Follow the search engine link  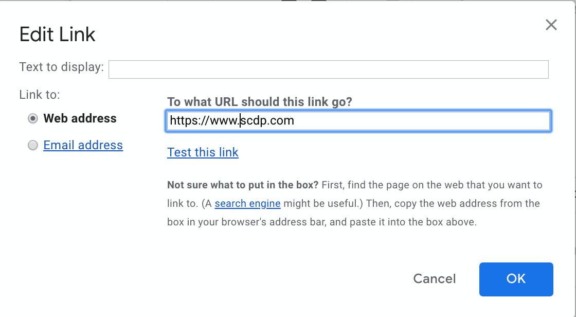[247, 203]
